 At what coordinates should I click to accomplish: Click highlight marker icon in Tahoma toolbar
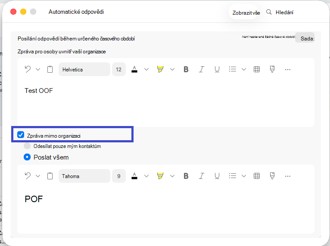pyautogui.click(x=160, y=176)
